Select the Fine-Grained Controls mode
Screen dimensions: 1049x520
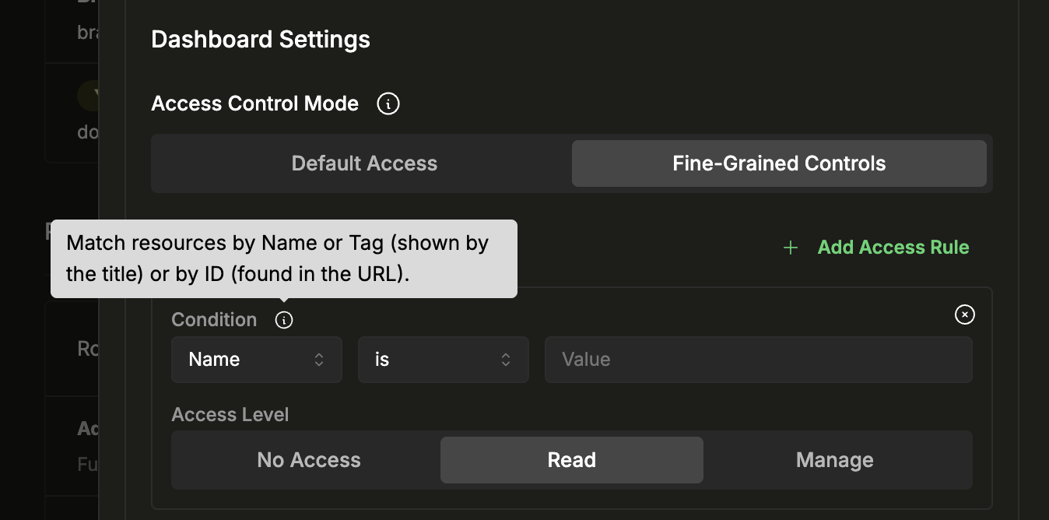pos(779,163)
